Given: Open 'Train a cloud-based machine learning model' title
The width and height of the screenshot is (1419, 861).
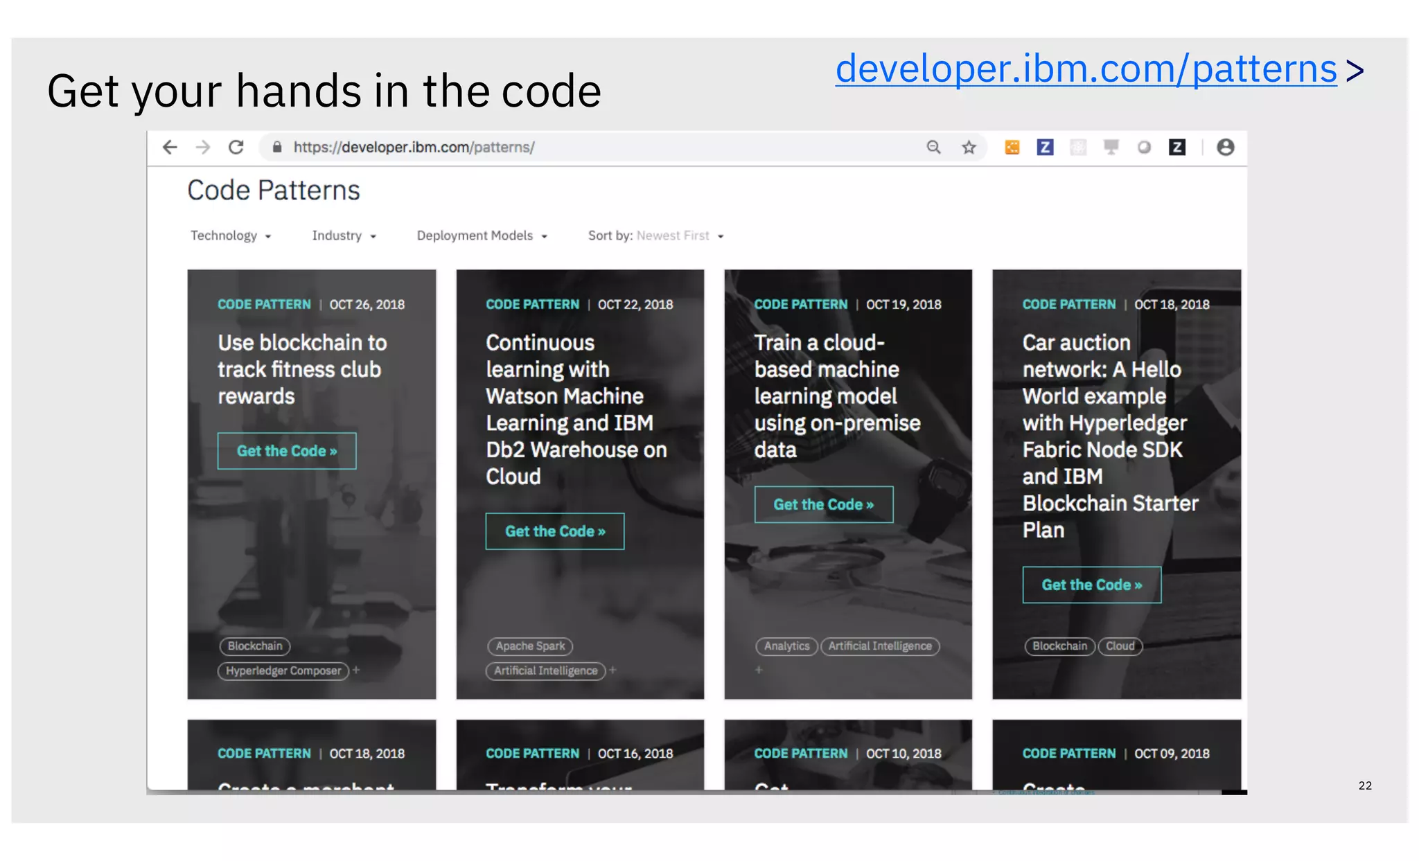Looking at the screenshot, I should pyautogui.click(x=837, y=396).
